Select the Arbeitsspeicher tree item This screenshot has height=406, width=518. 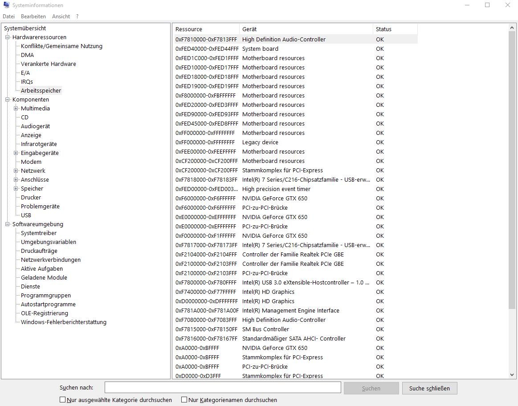tap(41, 91)
